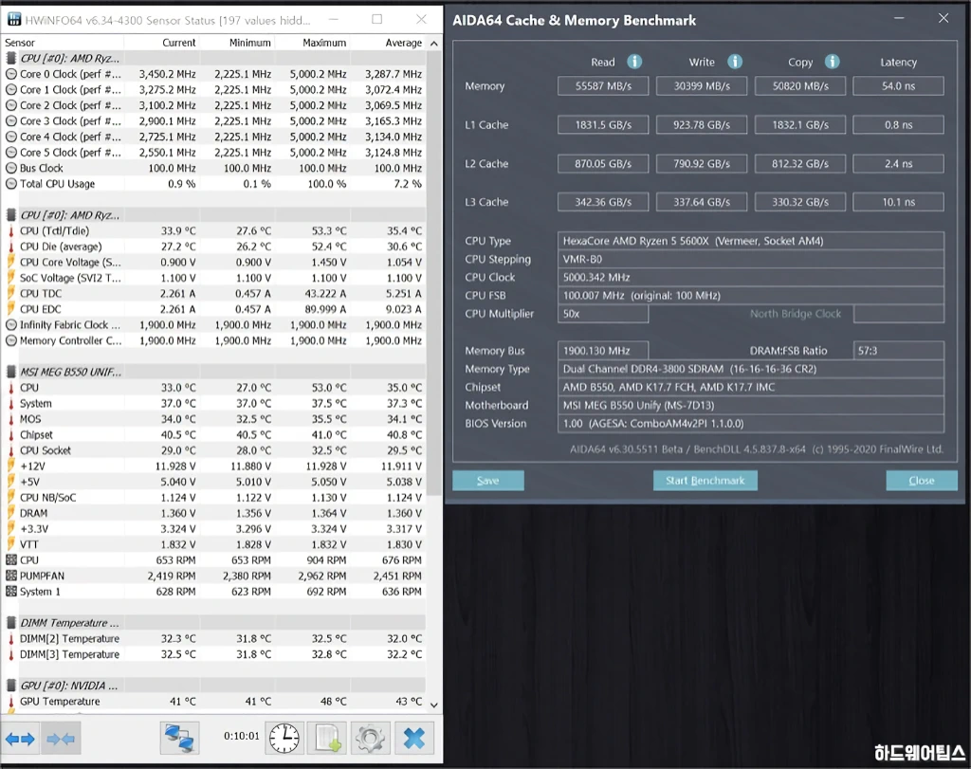Click clock icon of Infinity Fabric Clock row
The image size is (971, 769).
coord(11,324)
